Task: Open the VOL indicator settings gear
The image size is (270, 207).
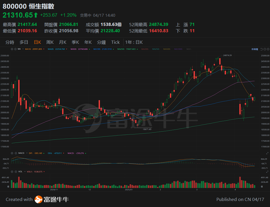Action: pyautogui.click(x=12, y=171)
